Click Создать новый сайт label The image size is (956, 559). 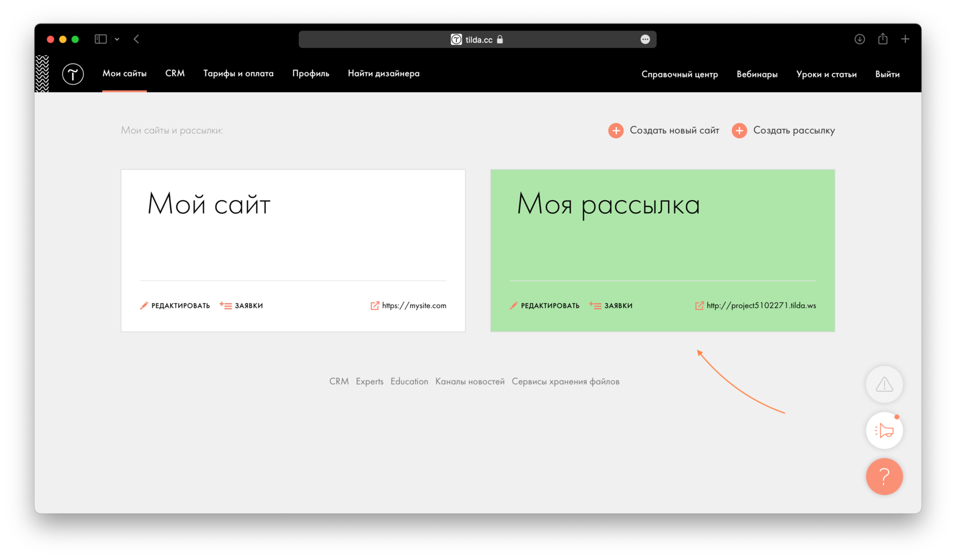click(x=674, y=131)
